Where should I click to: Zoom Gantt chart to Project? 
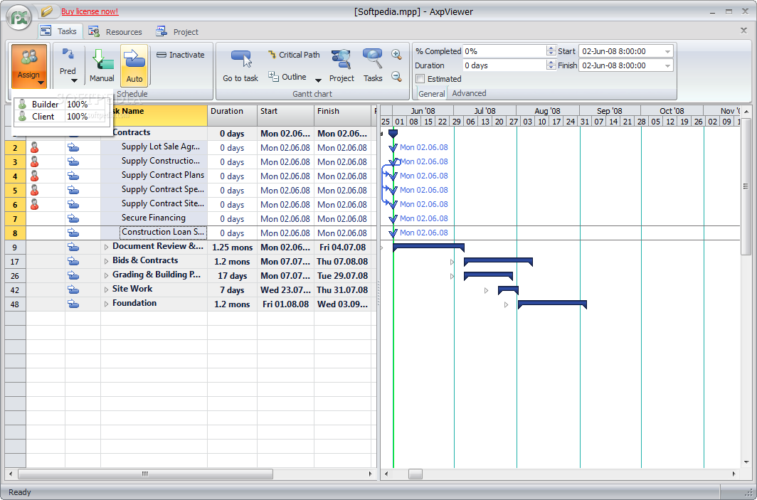342,65
